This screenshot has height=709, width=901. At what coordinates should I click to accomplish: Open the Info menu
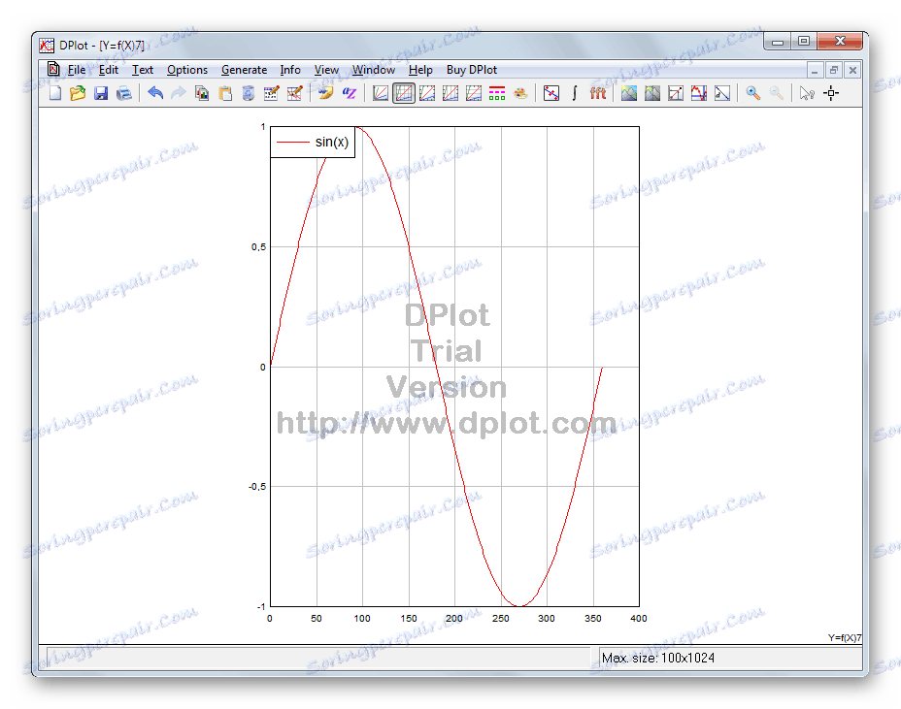click(290, 70)
